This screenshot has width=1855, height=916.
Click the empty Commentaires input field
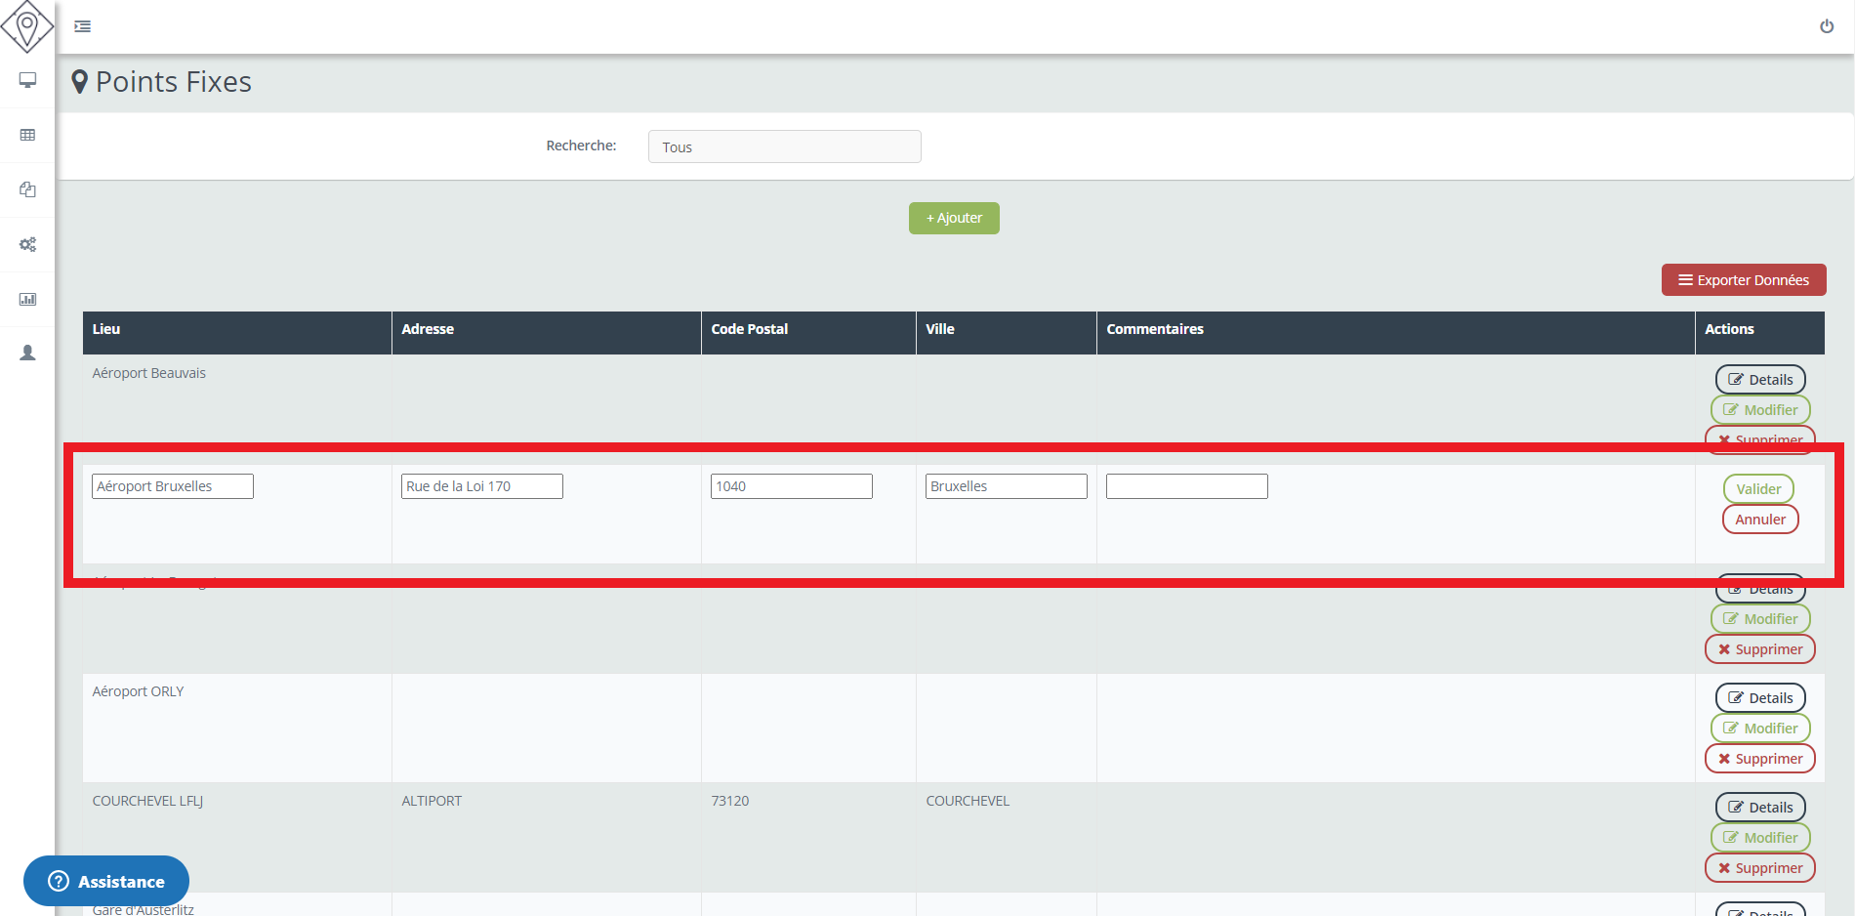(1186, 486)
